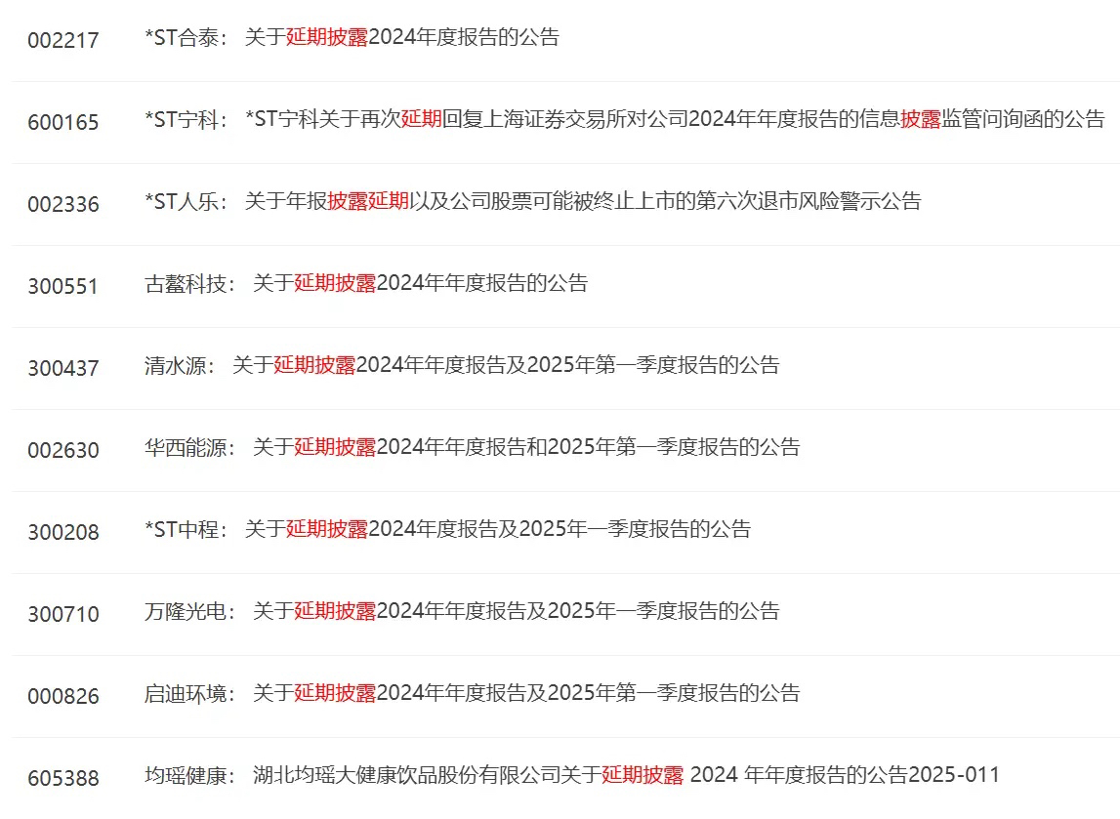Click stock code 300710
The width and height of the screenshot is (1120, 819).
point(62,615)
